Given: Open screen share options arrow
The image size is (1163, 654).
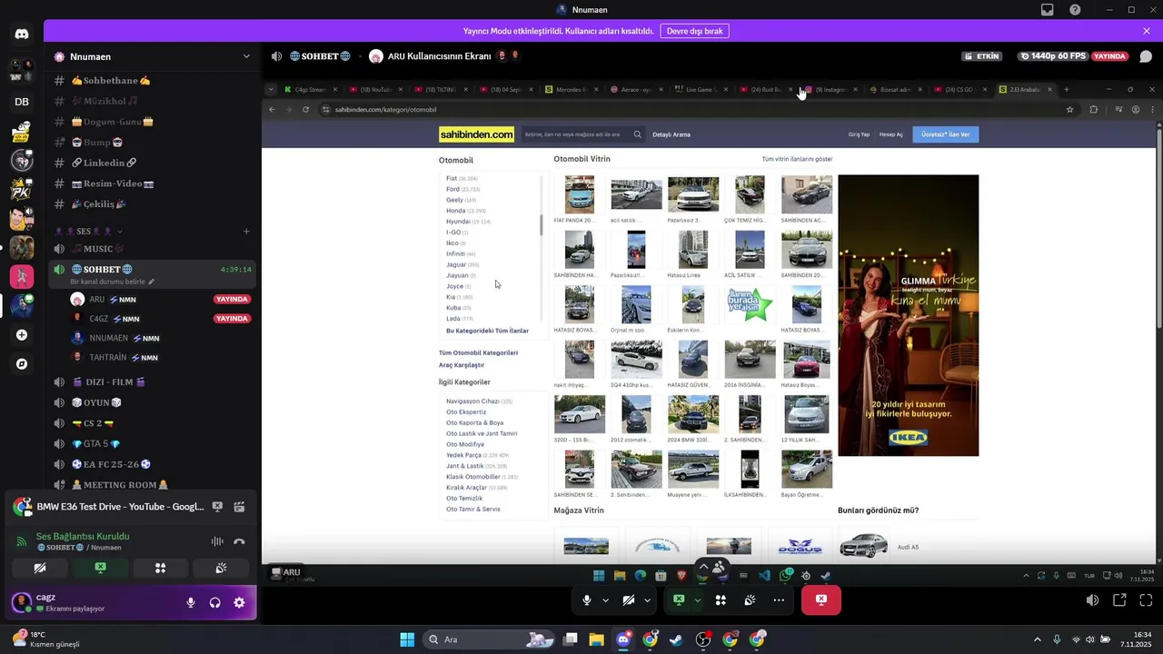Looking at the screenshot, I should [697, 600].
